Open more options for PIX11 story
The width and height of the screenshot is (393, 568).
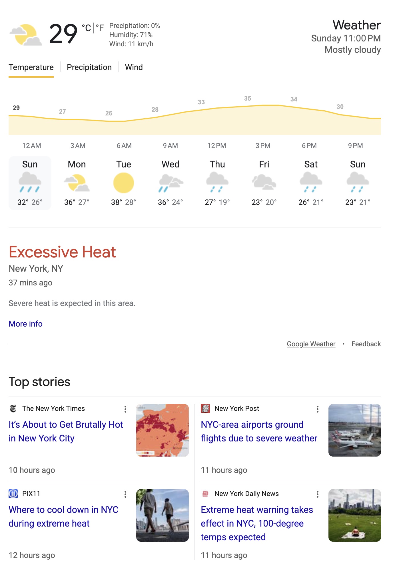coord(125,494)
